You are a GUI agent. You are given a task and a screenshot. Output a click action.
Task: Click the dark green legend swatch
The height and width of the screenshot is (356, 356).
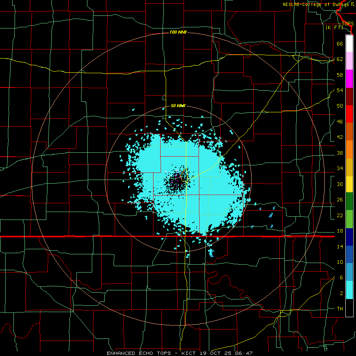tap(349, 201)
